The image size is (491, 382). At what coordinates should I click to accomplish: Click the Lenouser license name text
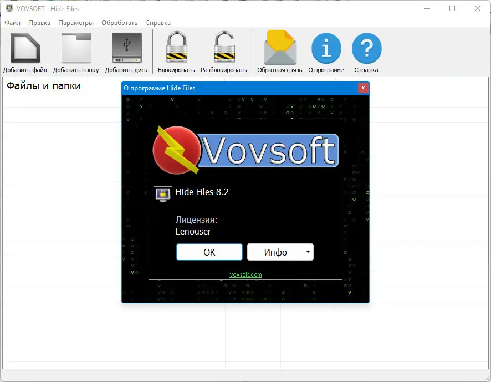tap(193, 231)
